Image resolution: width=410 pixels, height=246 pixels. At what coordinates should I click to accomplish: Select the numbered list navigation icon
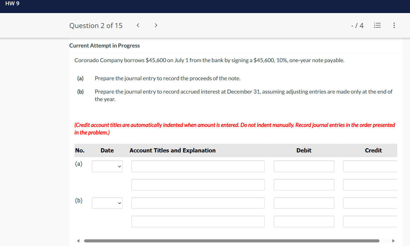point(377,25)
